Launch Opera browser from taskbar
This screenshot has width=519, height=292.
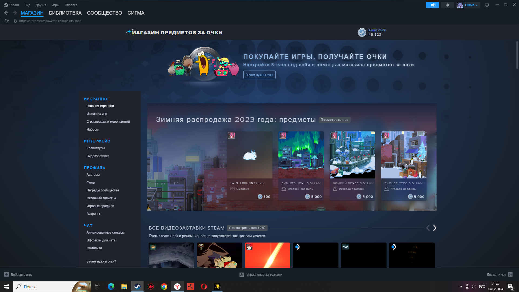pos(204,287)
